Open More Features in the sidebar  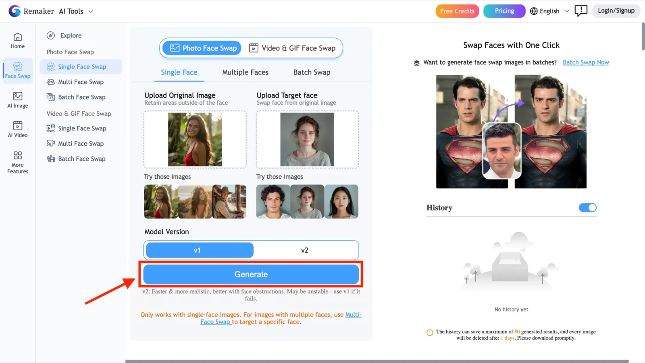(18, 162)
